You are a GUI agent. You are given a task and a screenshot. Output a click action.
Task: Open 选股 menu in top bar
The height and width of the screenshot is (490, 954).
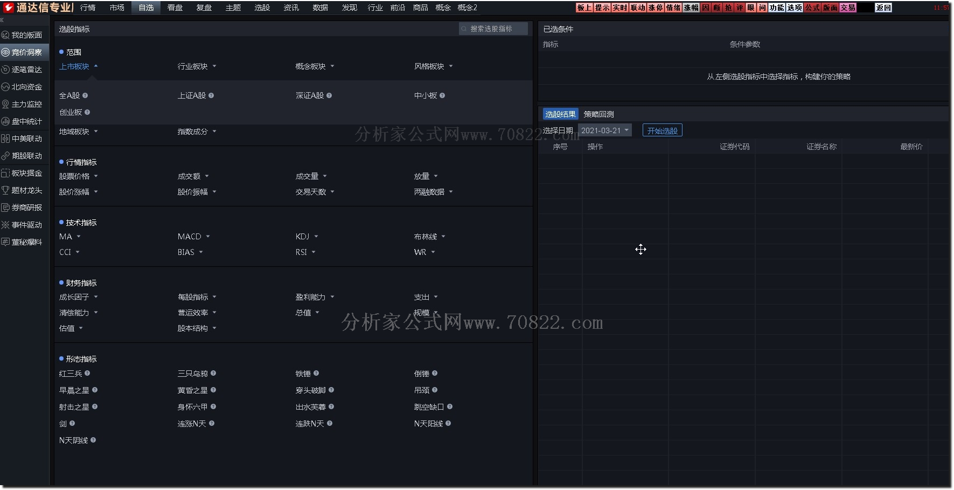[262, 8]
